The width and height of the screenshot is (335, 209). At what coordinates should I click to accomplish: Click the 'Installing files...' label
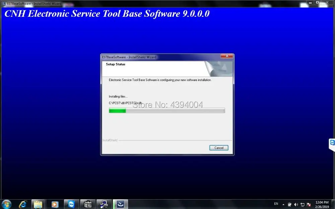tap(118, 96)
